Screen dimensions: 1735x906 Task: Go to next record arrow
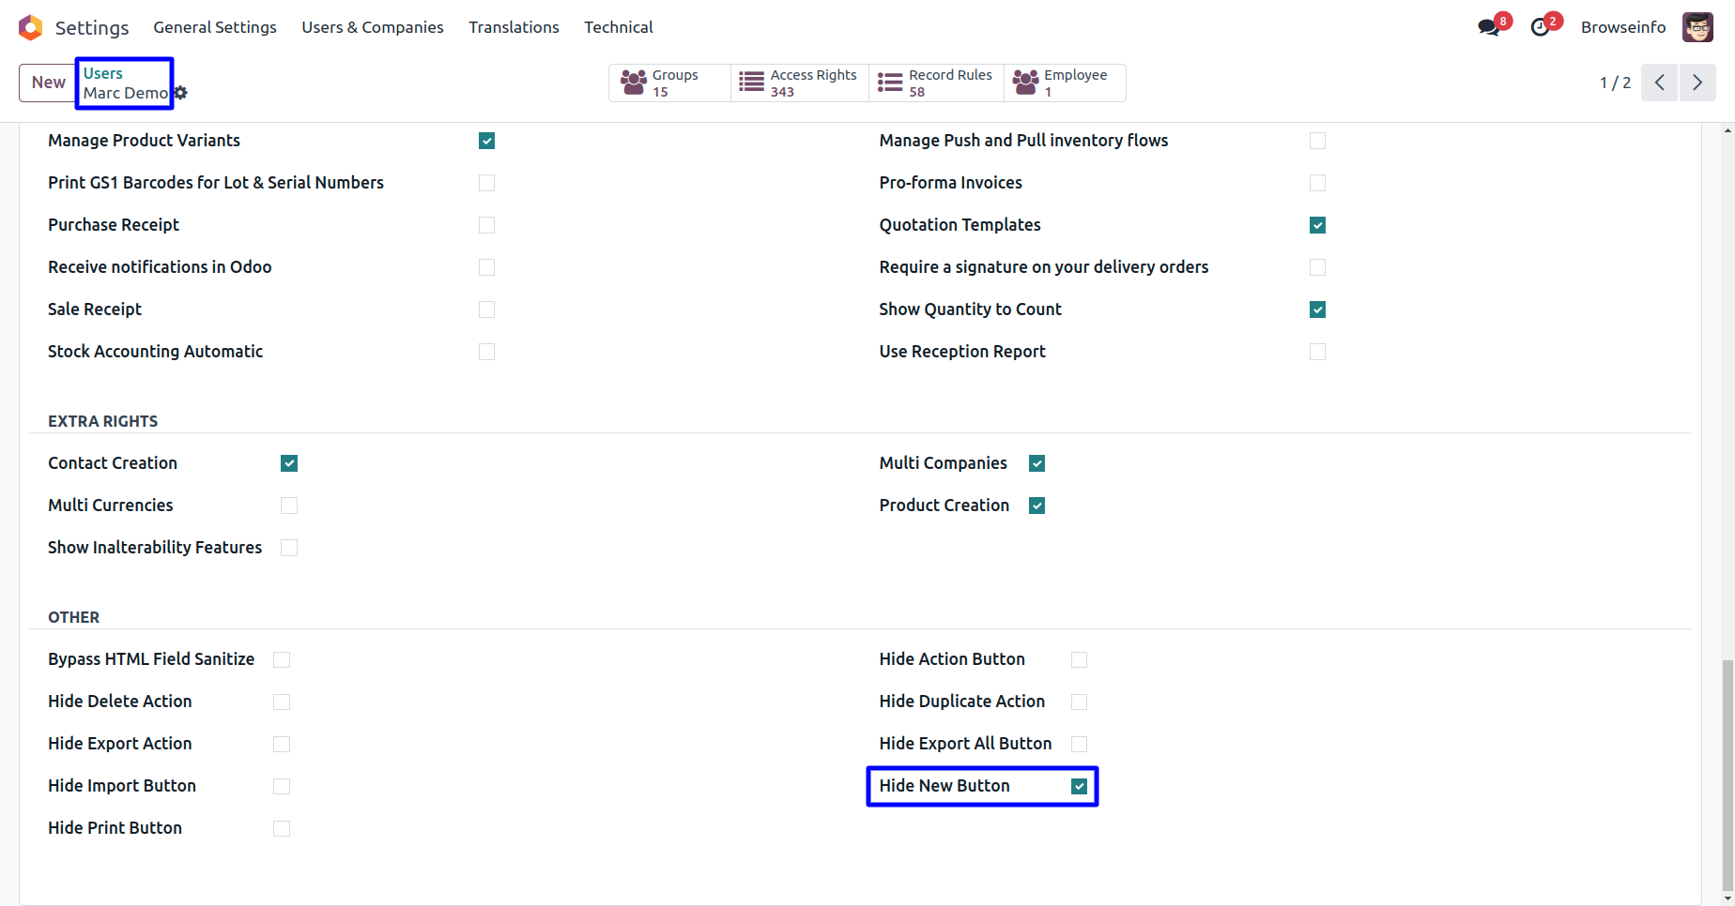point(1697,83)
